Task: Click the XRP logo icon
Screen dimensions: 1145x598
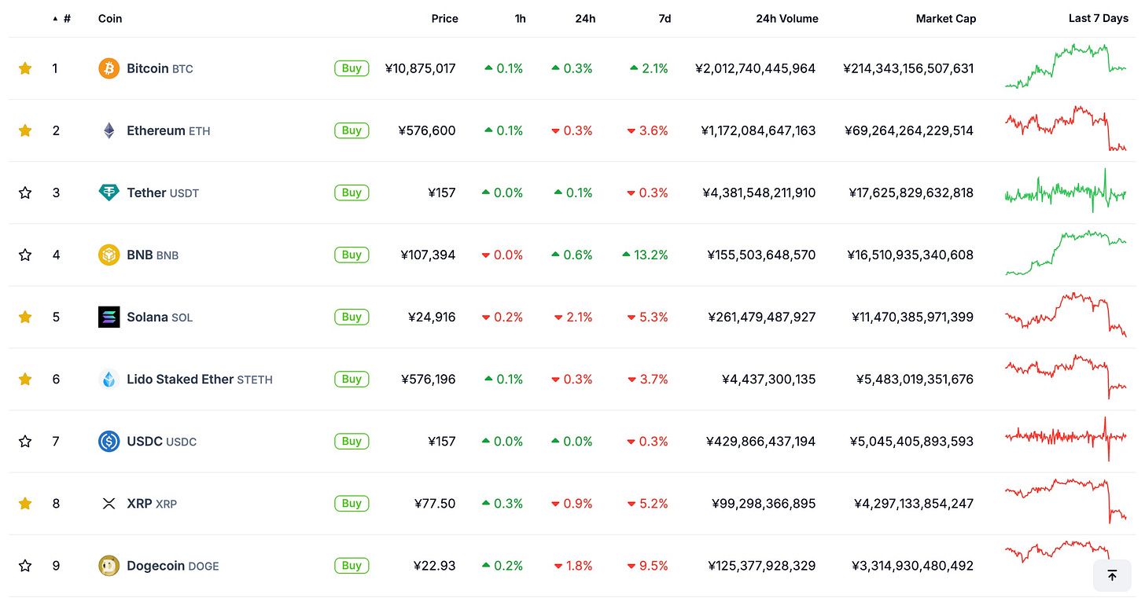Action: coord(109,503)
